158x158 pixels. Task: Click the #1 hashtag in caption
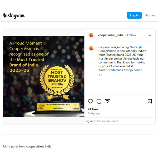pos(111,66)
